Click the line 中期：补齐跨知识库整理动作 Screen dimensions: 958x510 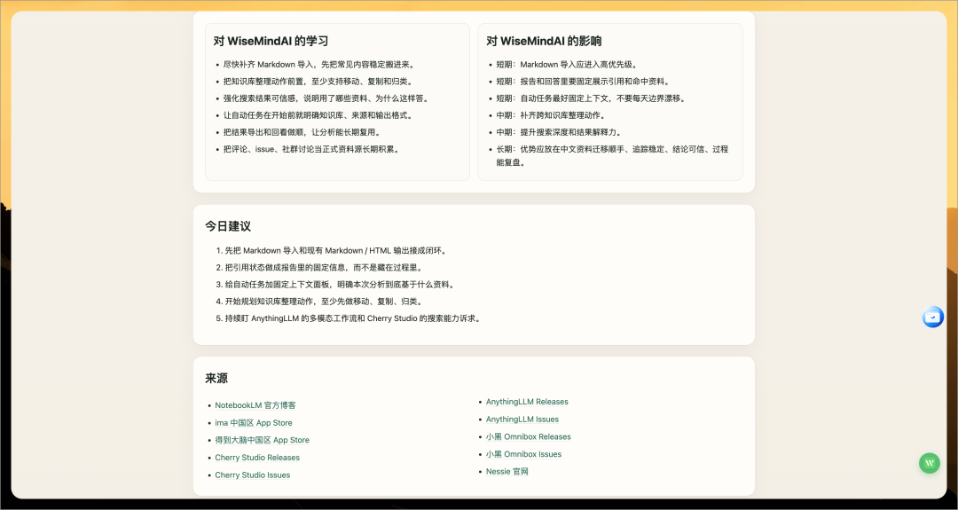tap(551, 114)
